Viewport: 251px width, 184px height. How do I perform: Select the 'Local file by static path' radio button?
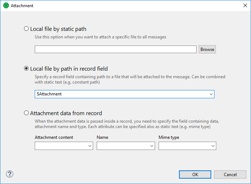(x=26, y=29)
